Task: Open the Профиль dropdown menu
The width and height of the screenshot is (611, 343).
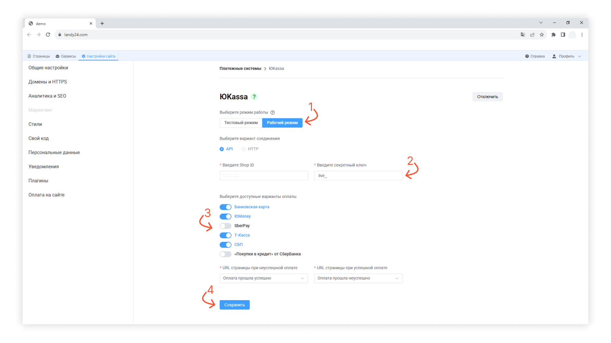Action: (567, 56)
